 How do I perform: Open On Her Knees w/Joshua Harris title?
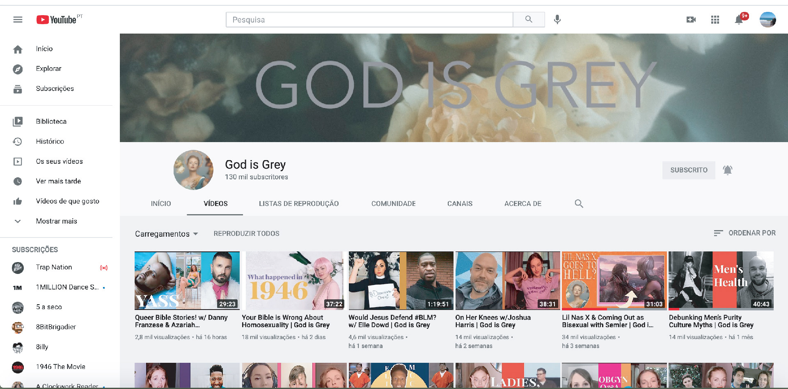493,321
